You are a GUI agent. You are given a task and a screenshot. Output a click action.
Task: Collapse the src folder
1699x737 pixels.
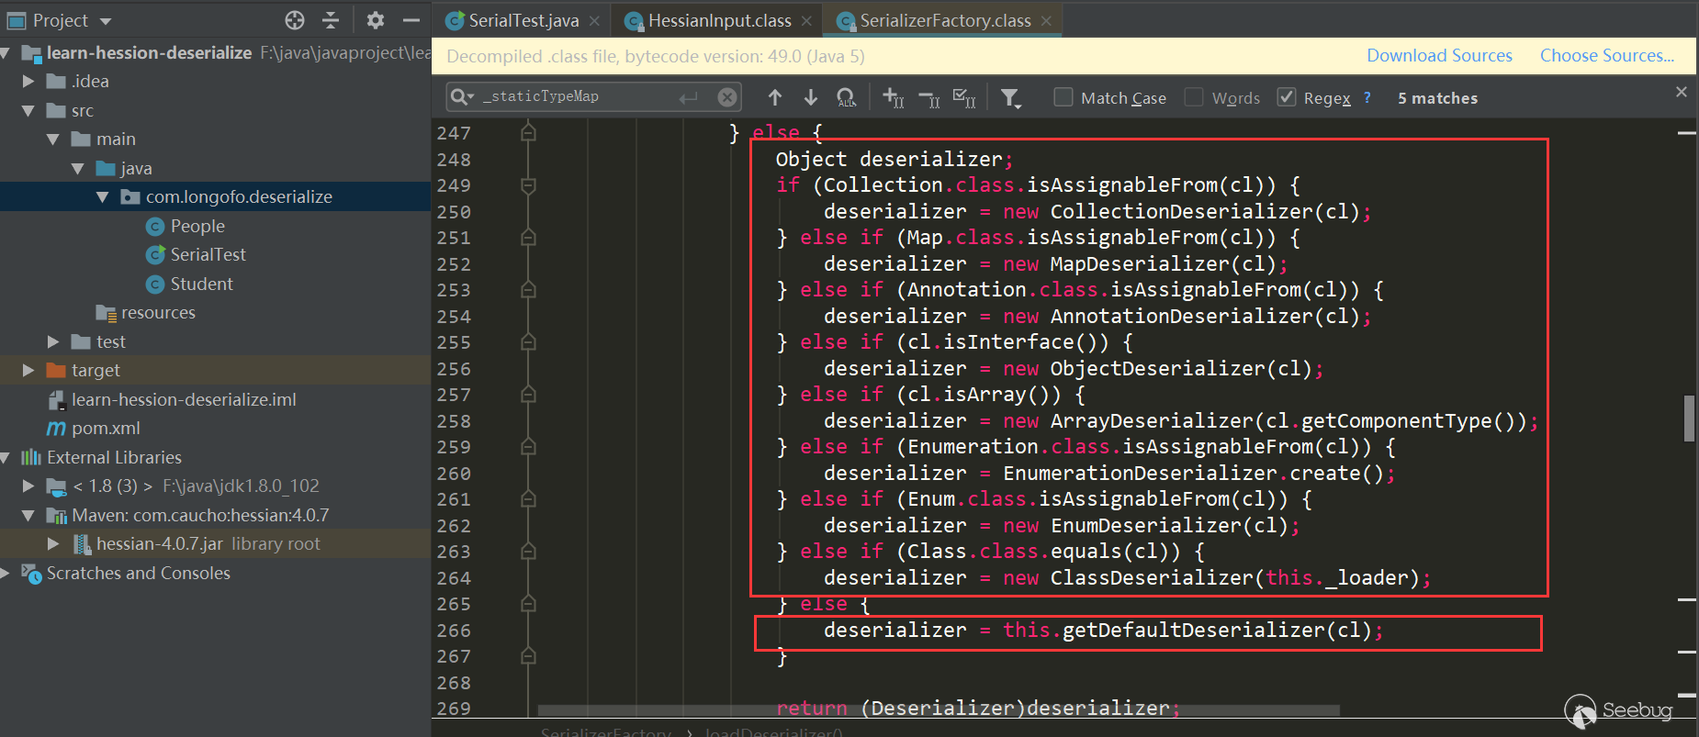pos(28,111)
